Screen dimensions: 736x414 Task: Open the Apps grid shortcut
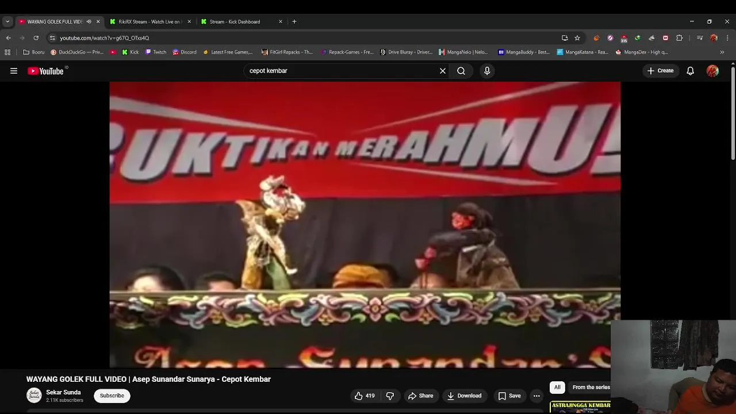click(x=7, y=52)
